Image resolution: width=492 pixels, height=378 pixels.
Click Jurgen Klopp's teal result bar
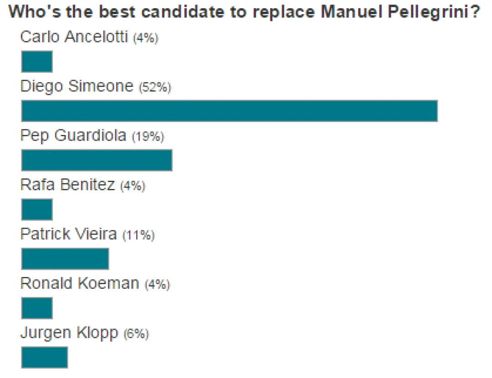tap(45, 358)
